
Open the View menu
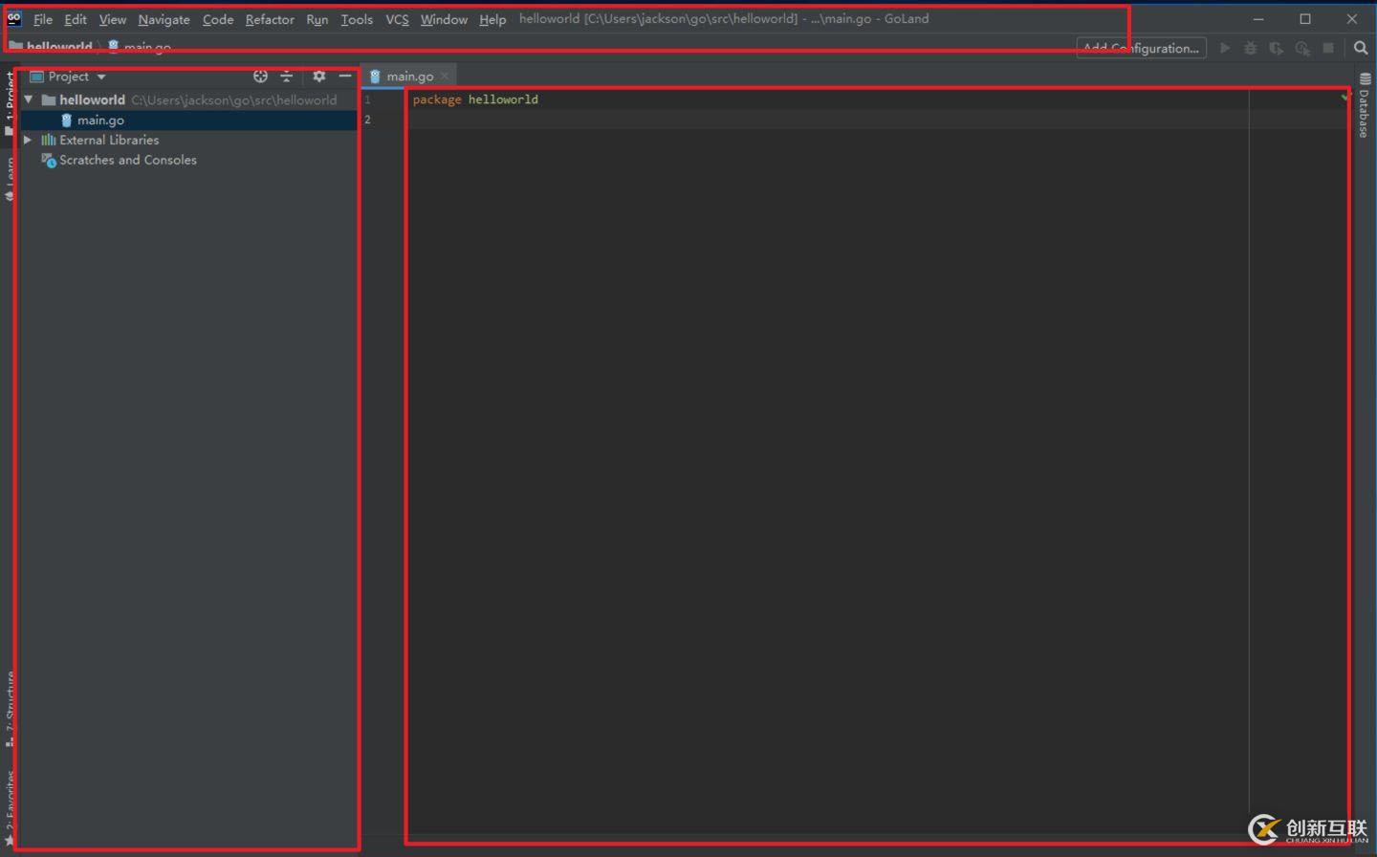click(113, 19)
